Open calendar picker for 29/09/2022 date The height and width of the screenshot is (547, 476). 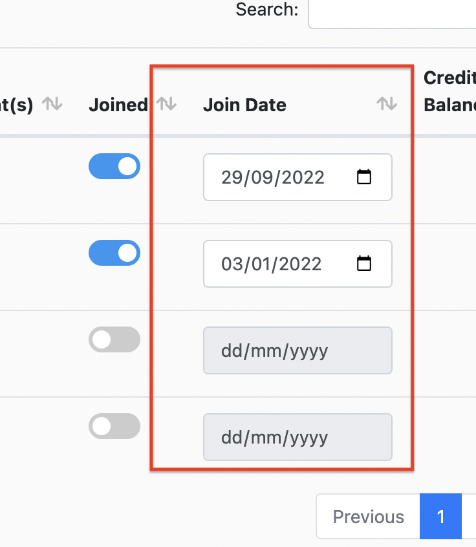pyautogui.click(x=364, y=177)
